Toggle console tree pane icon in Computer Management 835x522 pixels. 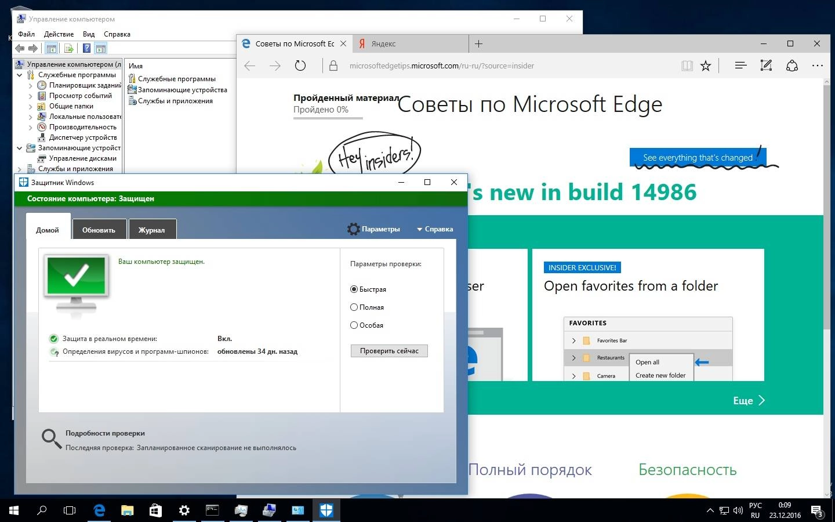point(52,49)
